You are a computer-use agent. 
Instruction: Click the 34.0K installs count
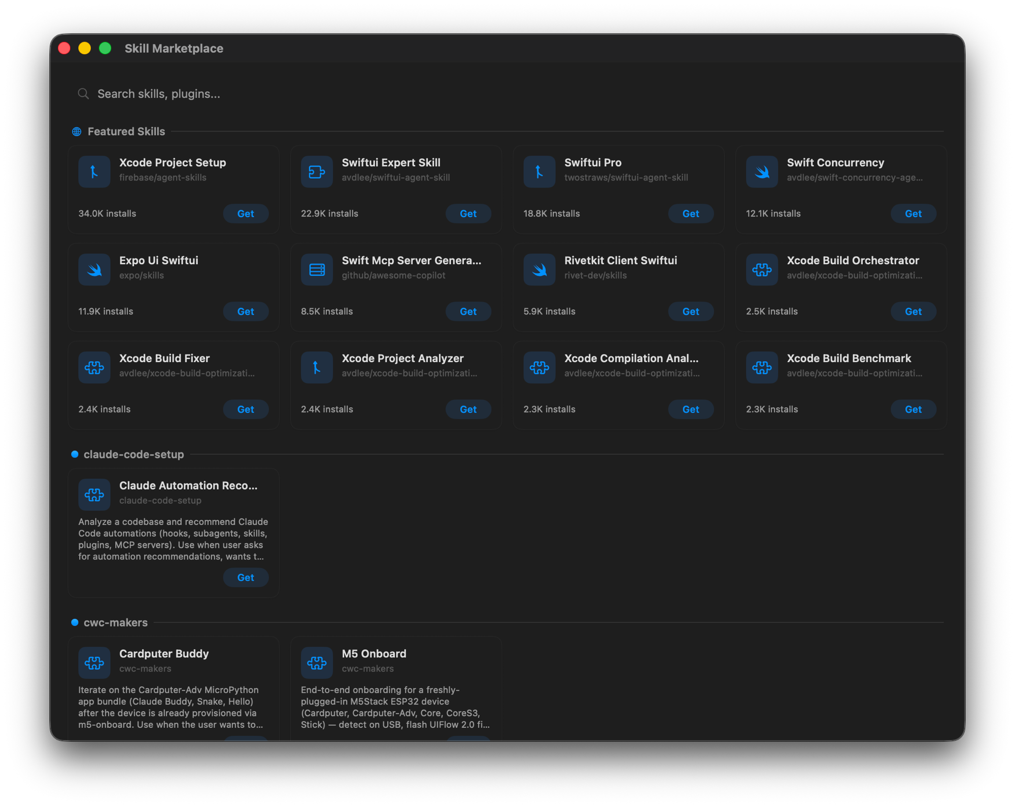tap(107, 214)
